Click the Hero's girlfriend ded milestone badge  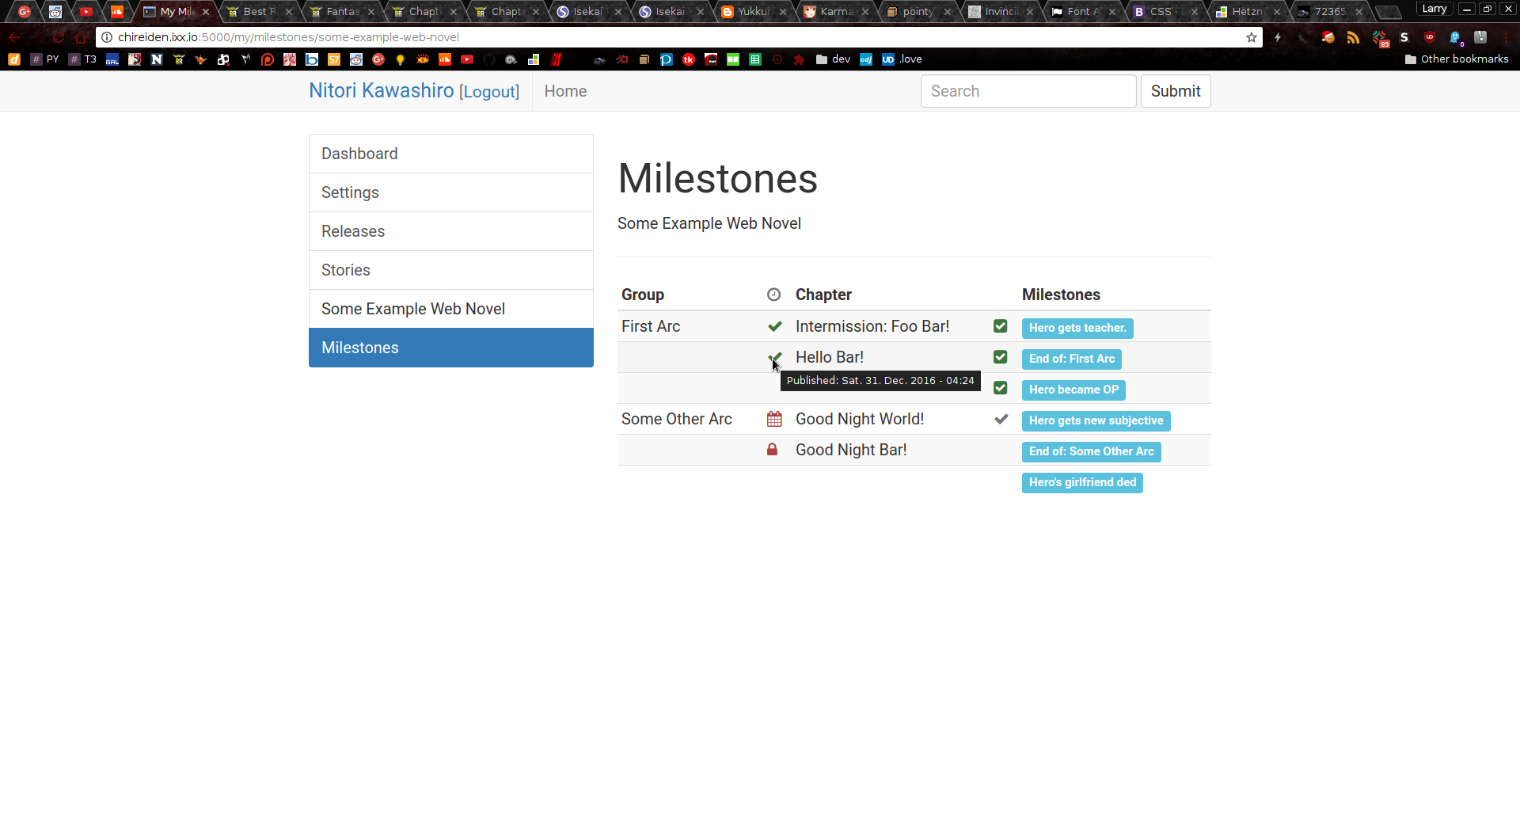coord(1081,482)
